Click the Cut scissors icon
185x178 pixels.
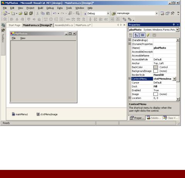tap(37, 13)
